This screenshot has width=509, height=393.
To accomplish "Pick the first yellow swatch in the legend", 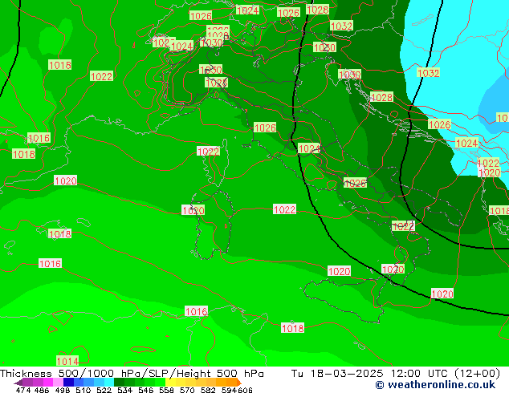I will pyautogui.click(x=170, y=383).
